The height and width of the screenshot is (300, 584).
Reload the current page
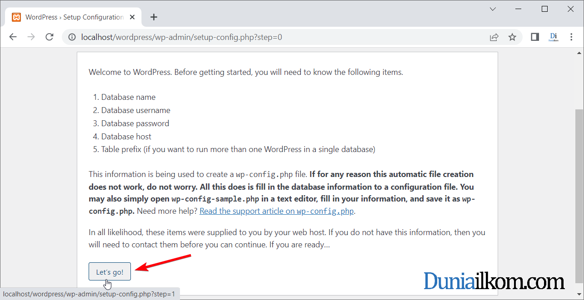(50, 37)
